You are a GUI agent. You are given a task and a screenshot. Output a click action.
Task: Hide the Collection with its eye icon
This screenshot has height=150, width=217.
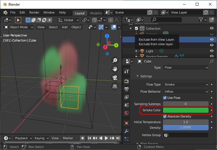coord(212,28)
